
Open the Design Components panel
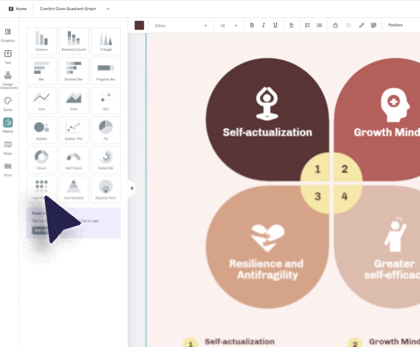pyautogui.click(x=8, y=80)
